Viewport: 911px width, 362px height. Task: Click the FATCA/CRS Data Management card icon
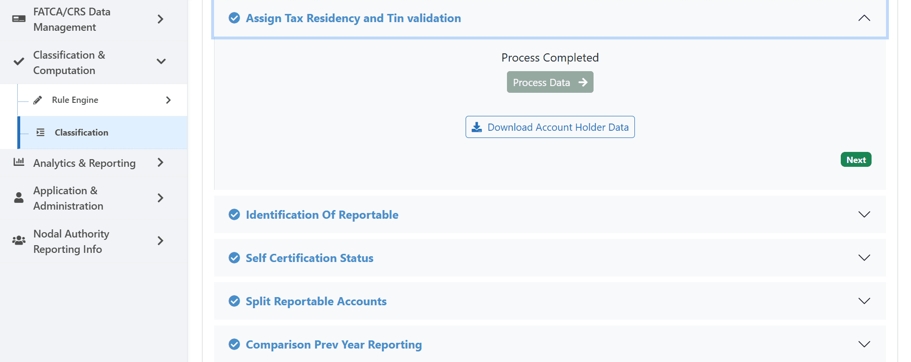19,19
